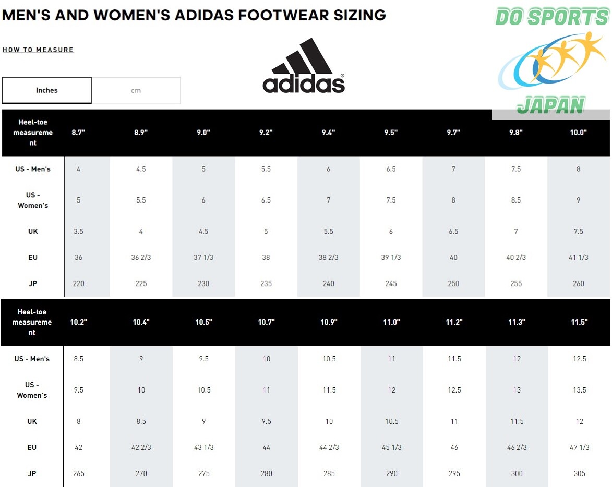
Task: Select the 10.0" heel-toe column header
Action: (x=579, y=133)
